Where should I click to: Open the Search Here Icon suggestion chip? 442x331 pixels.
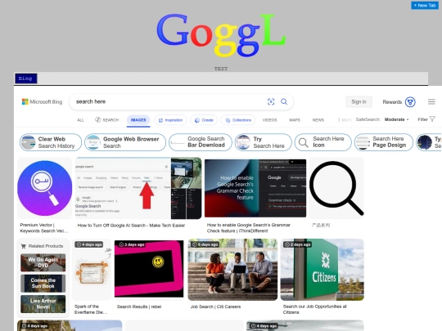[323, 142]
